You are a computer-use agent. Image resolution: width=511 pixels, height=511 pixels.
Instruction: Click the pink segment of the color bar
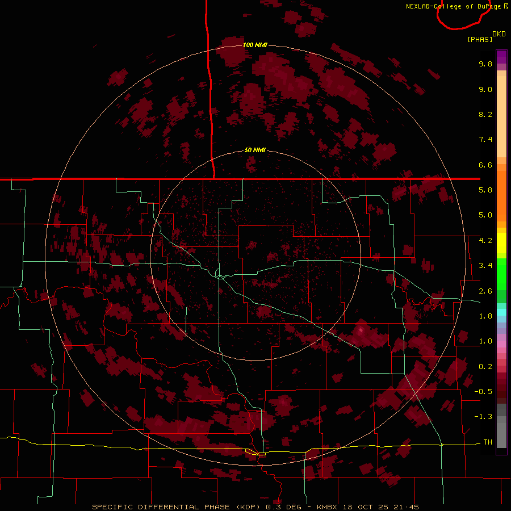501,344
